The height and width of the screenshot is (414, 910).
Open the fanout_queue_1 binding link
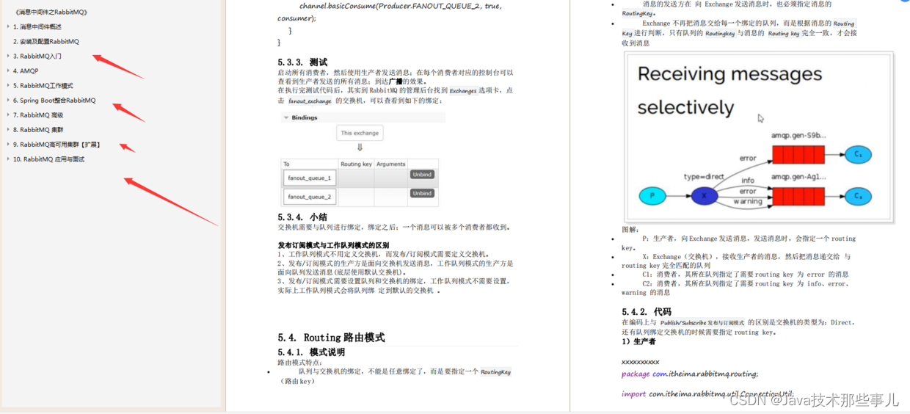coord(310,178)
